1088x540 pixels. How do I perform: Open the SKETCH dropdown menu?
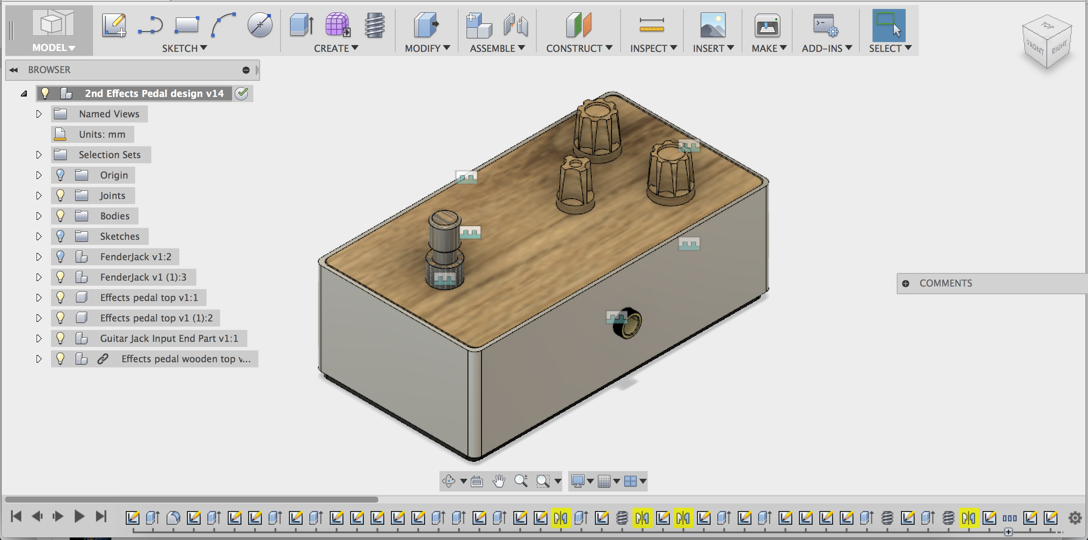tap(184, 48)
